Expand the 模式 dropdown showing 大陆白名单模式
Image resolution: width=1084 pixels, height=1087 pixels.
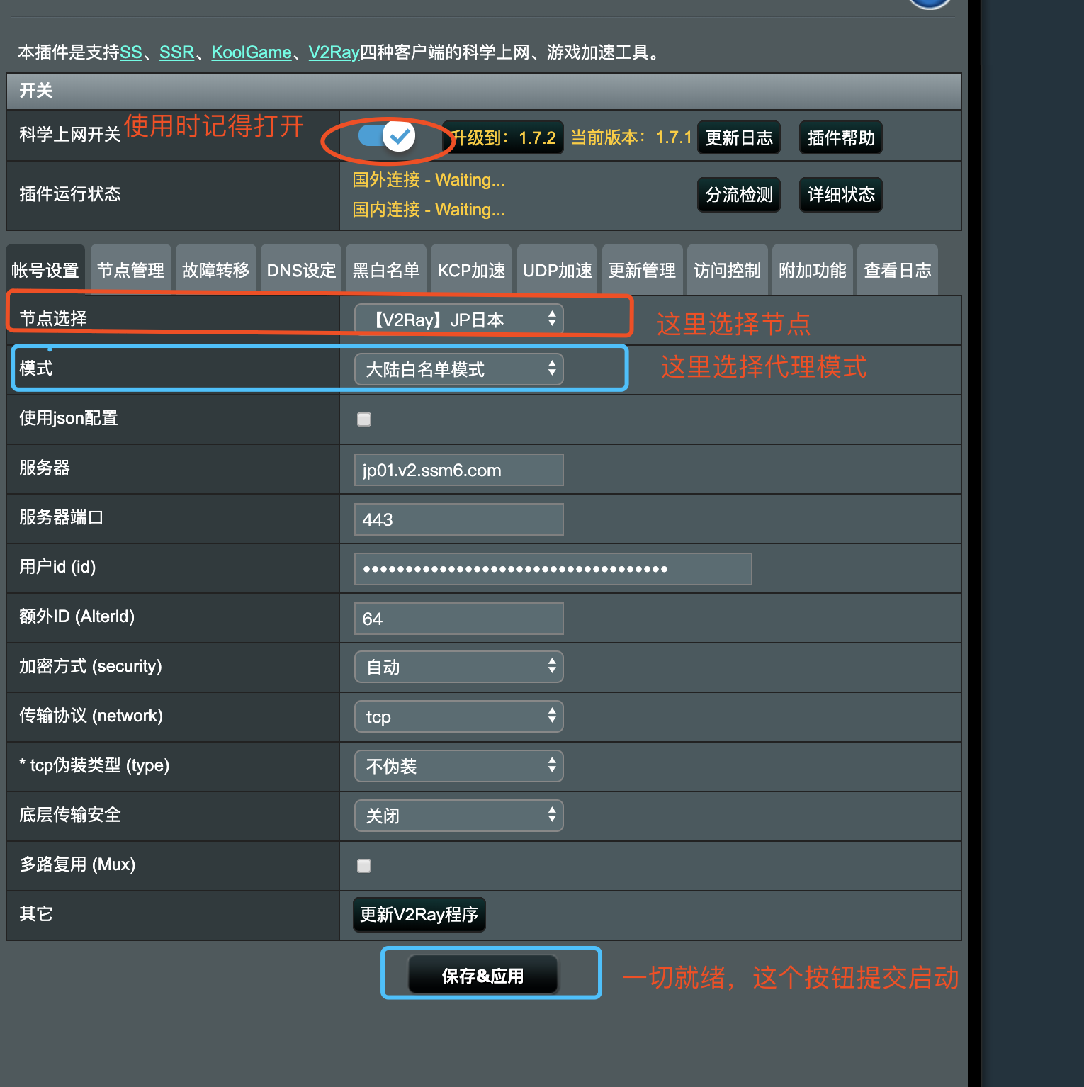458,369
